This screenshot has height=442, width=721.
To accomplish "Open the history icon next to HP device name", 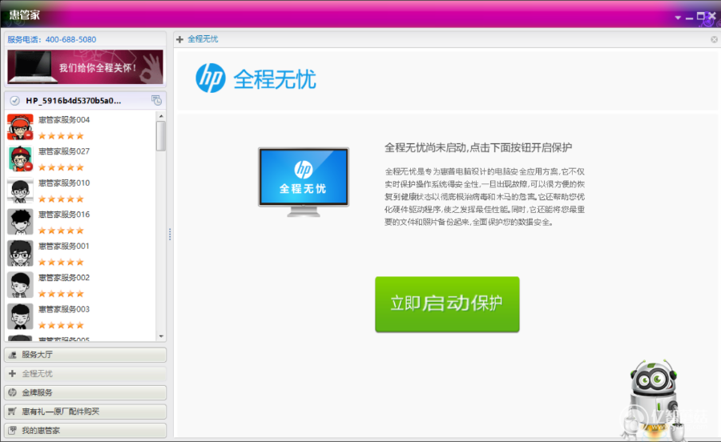I will [156, 100].
